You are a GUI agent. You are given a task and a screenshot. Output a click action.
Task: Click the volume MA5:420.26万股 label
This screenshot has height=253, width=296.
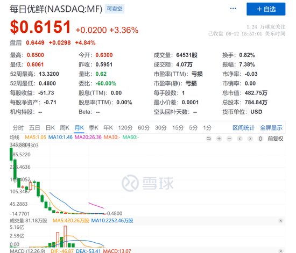coord(71,221)
